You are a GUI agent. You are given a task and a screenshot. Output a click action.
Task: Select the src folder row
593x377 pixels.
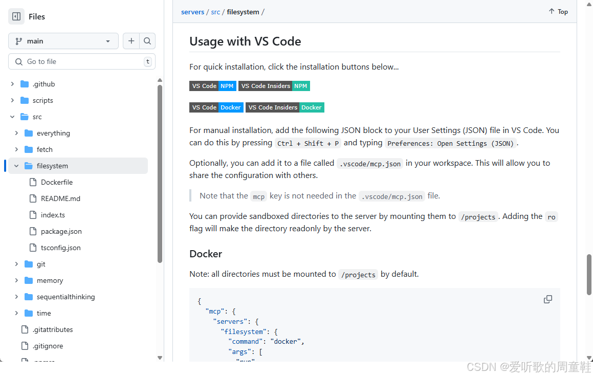(x=78, y=117)
